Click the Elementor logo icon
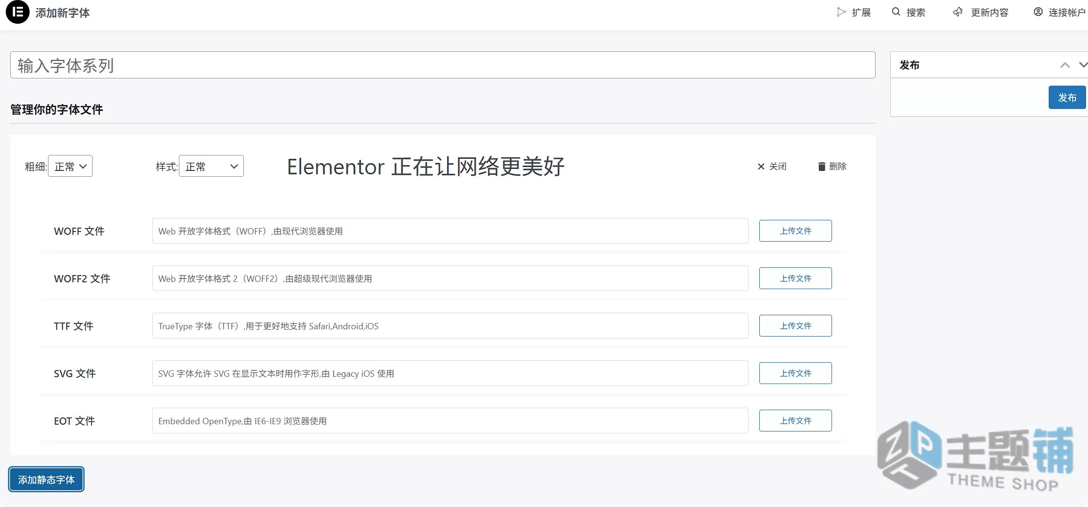The image size is (1088, 507). pyautogui.click(x=18, y=12)
